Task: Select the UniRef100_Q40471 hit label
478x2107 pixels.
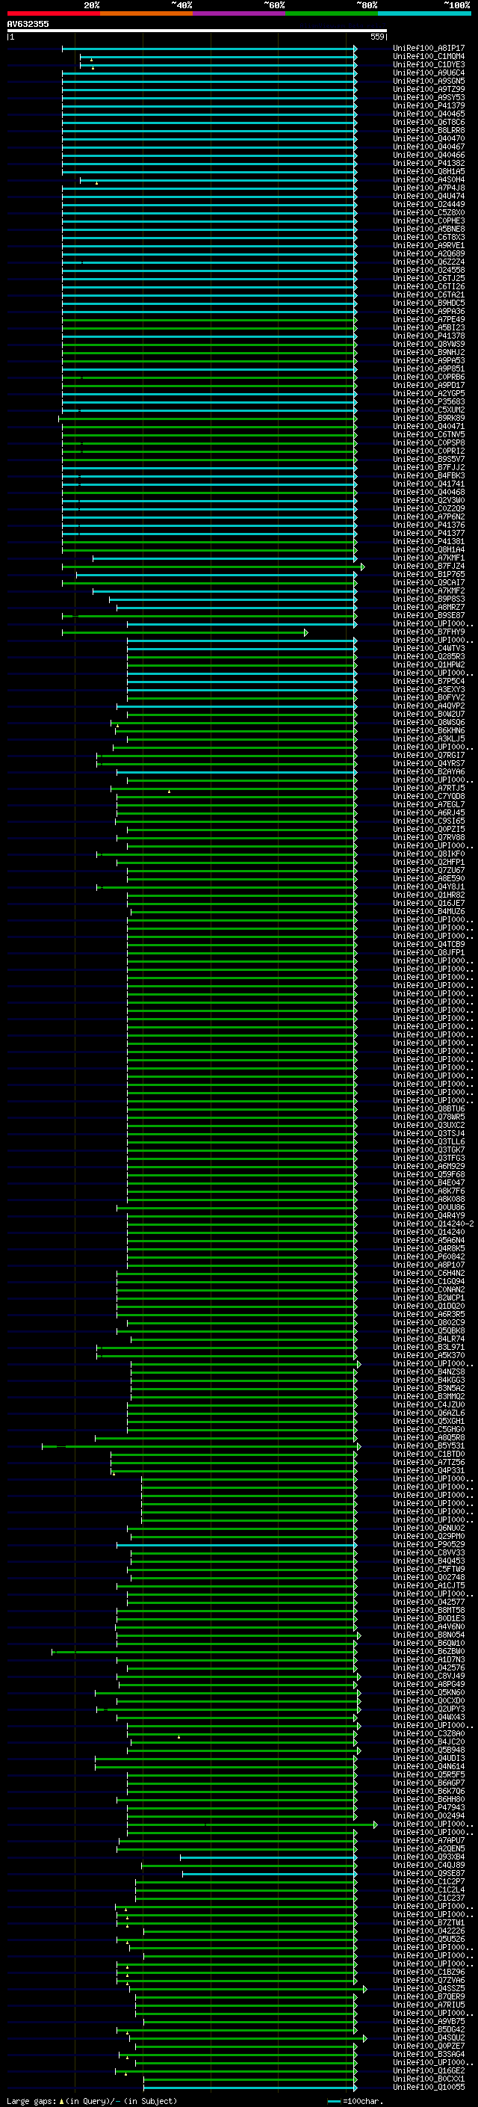Action: [x=429, y=426]
